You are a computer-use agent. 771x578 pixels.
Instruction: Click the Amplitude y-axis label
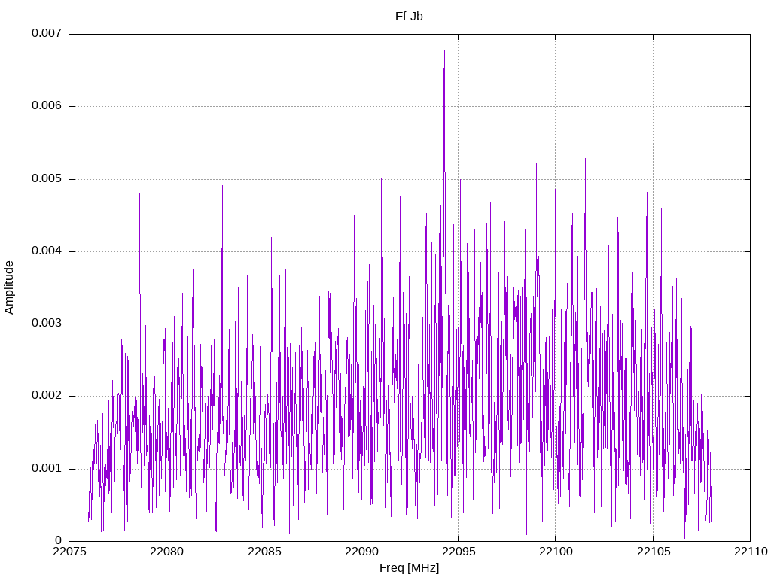[9, 287]
